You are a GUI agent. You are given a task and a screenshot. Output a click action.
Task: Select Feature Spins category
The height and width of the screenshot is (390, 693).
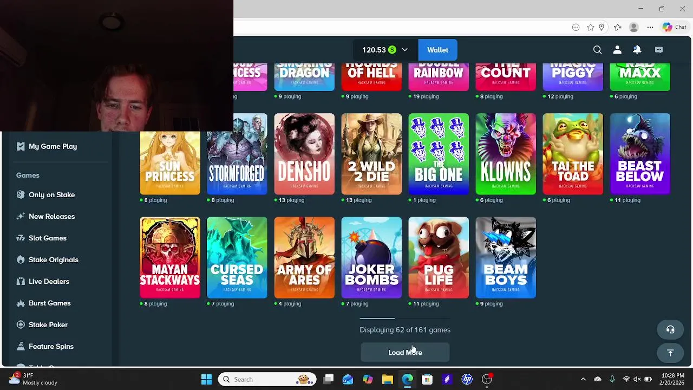click(51, 346)
